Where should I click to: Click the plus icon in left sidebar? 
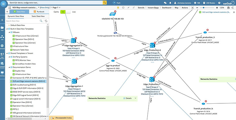pyautogui.click(x=2, y=20)
